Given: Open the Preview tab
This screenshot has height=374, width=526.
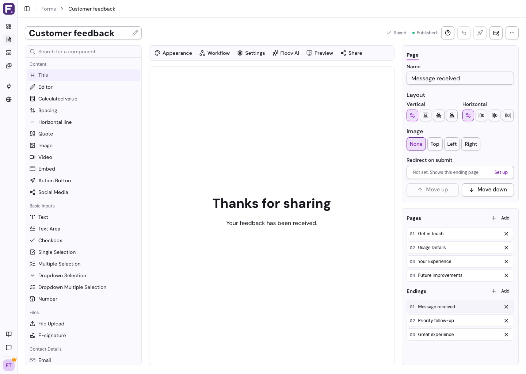Looking at the screenshot, I should [320, 53].
